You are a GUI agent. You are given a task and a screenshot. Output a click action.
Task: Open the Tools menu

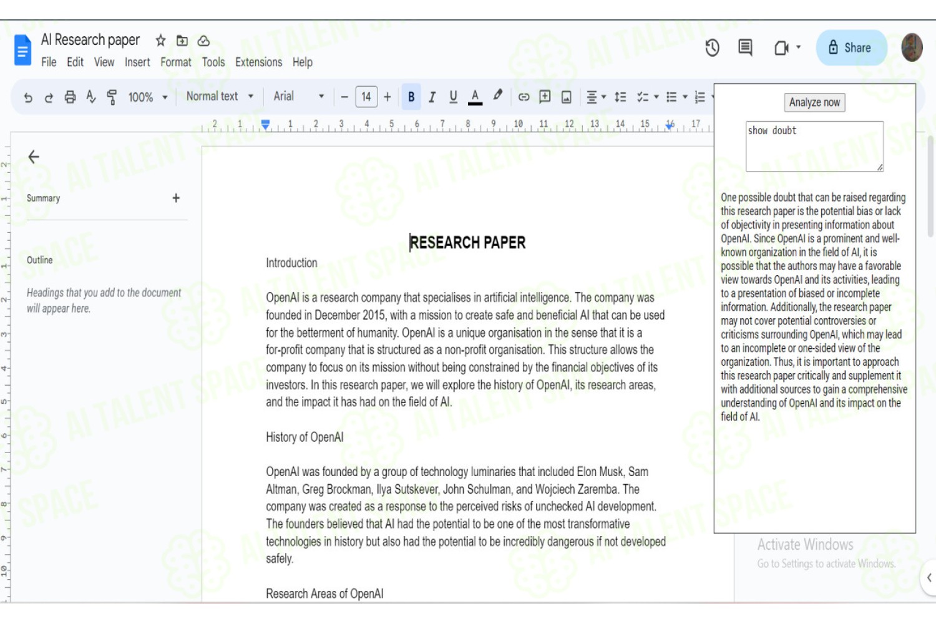pyautogui.click(x=213, y=62)
